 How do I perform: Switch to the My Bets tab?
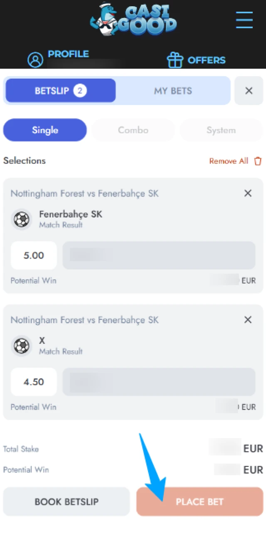pyautogui.click(x=172, y=90)
